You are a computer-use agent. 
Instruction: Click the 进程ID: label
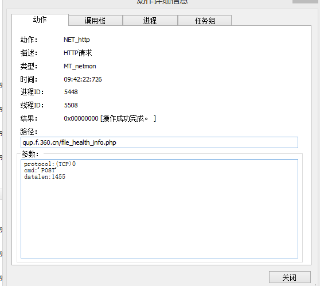[x=32, y=92]
